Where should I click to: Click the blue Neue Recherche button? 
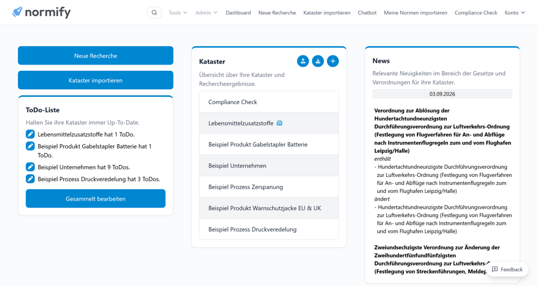pyautogui.click(x=95, y=55)
